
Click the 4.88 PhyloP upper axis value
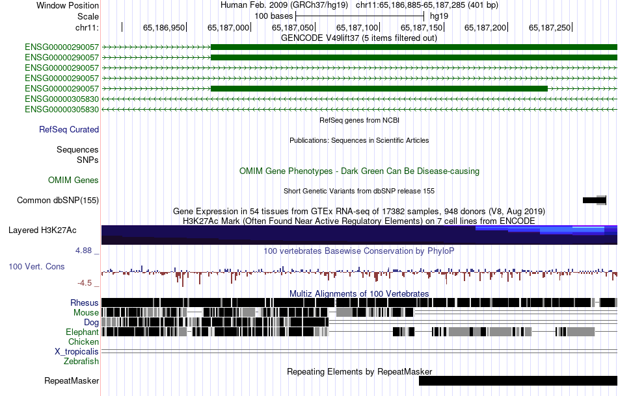point(83,251)
